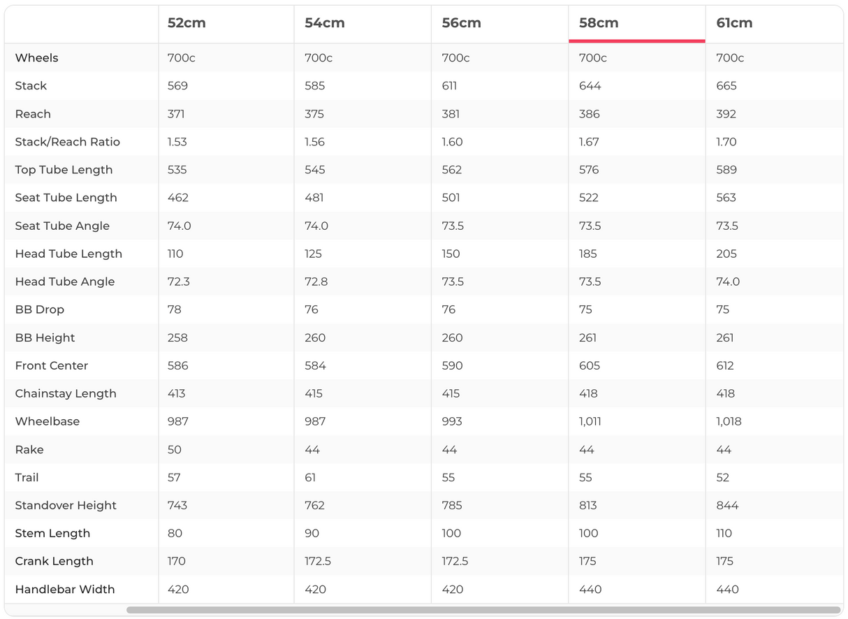
Task: Click the Chainstay Length row label
Action: click(66, 393)
